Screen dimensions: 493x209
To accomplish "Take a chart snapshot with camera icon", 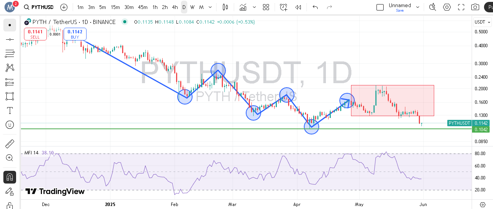I will point(475,7).
